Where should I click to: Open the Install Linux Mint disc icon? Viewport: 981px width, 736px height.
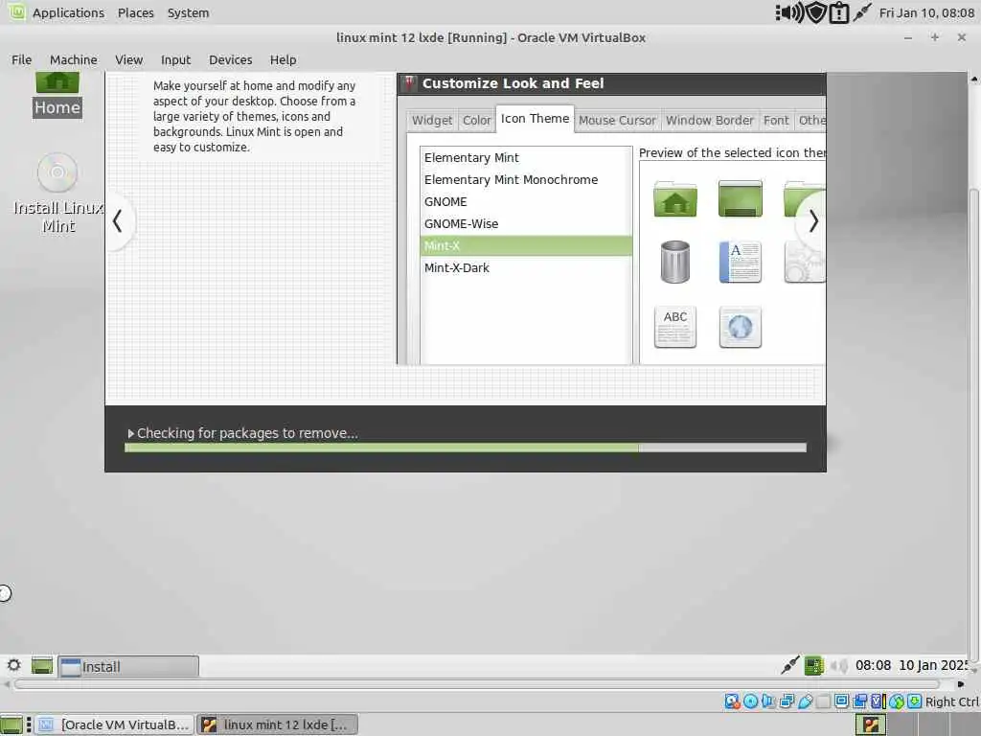click(57, 194)
